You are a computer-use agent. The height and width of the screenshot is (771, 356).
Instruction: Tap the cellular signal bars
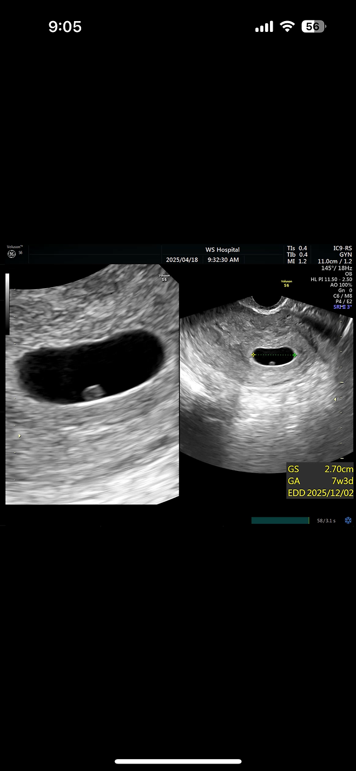point(264,26)
